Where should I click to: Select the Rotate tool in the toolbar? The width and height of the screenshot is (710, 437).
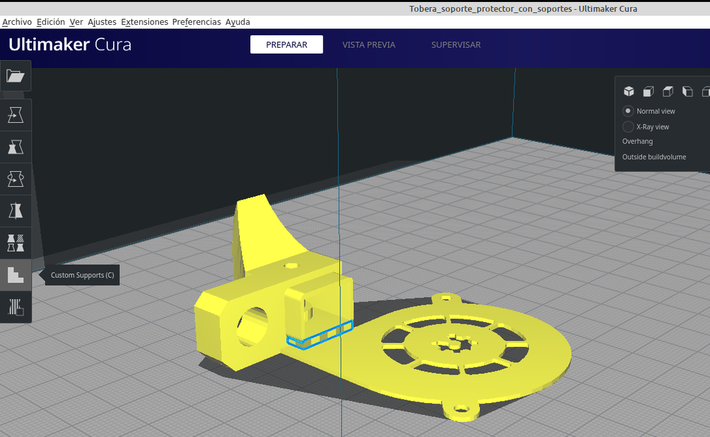point(15,179)
